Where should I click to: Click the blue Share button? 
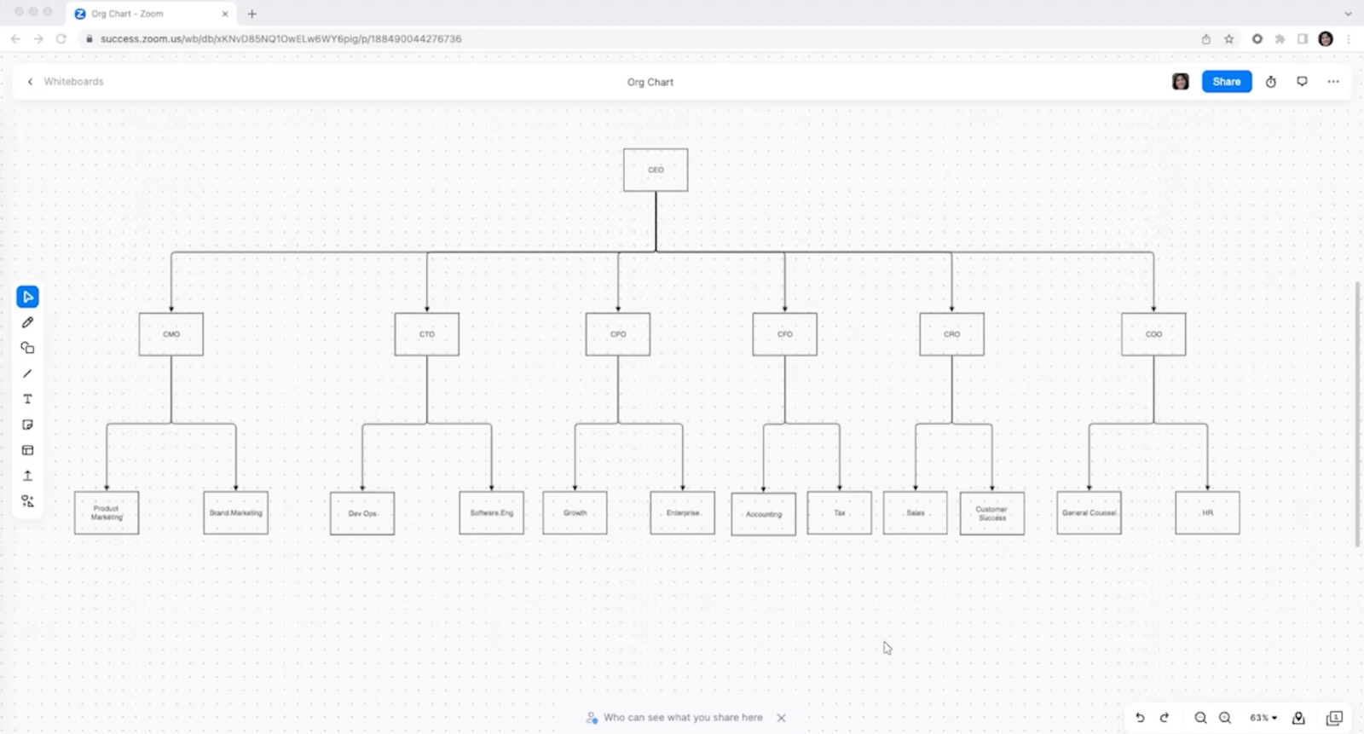(1227, 82)
